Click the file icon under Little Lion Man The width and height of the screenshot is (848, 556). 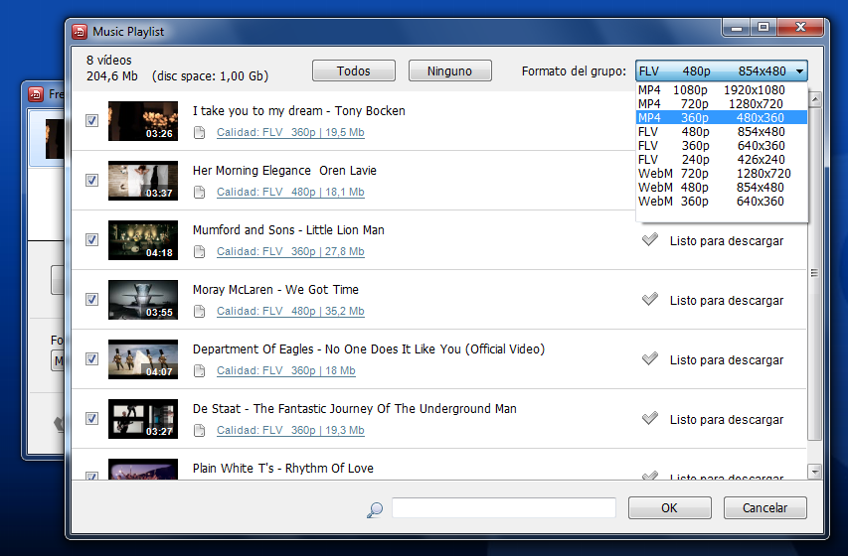(x=200, y=252)
